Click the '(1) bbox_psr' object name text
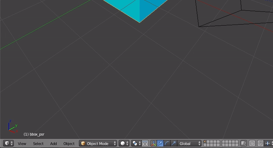The height and width of the screenshot is (148, 273). [34, 134]
